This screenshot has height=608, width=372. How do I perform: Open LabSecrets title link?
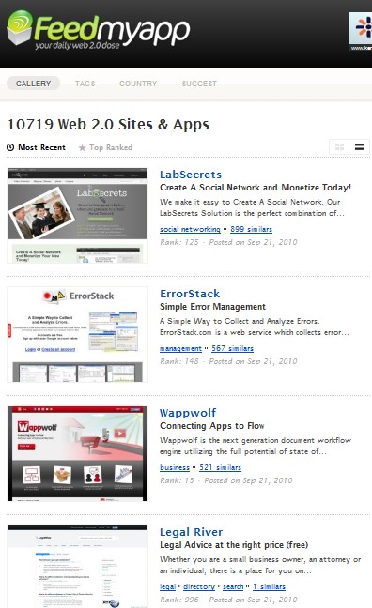coord(191,175)
